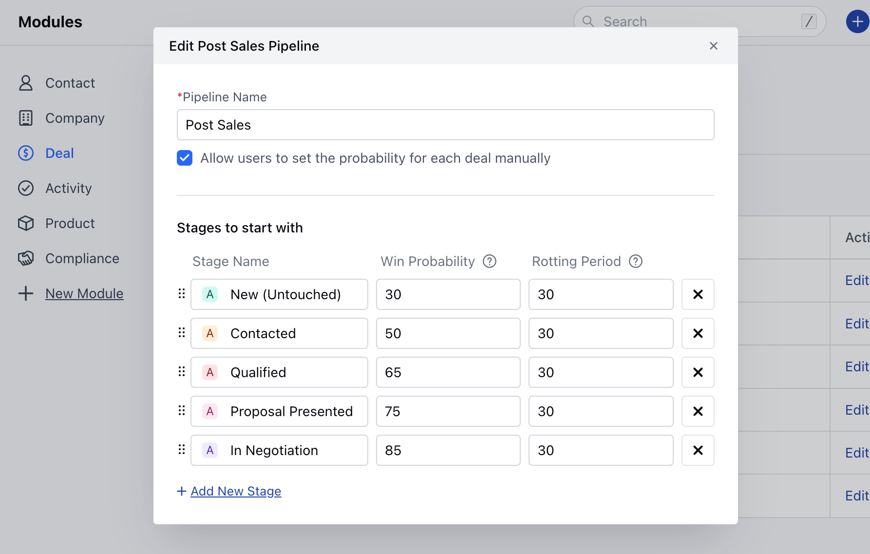Click Win Probability help question icon
The image size is (870, 554).
click(490, 262)
